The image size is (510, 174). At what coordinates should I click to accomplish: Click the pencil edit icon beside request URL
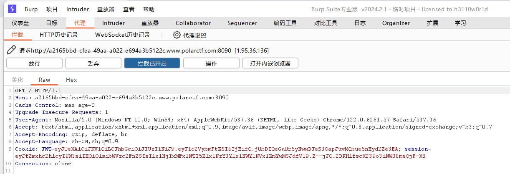tap(12, 50)
